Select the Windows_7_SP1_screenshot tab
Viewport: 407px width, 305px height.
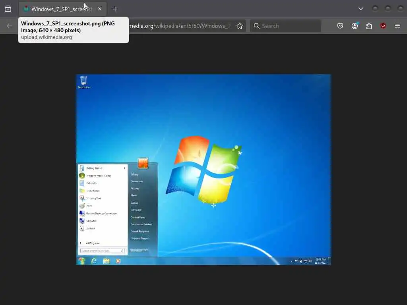[62, 9]
